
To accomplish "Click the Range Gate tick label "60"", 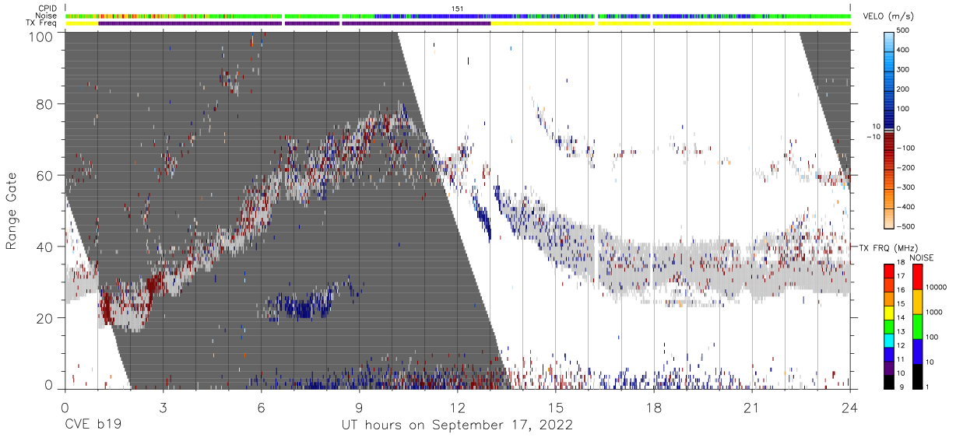I will (45, 175).
